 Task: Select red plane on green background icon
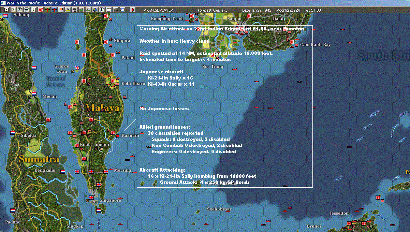[x=47, y=10]
